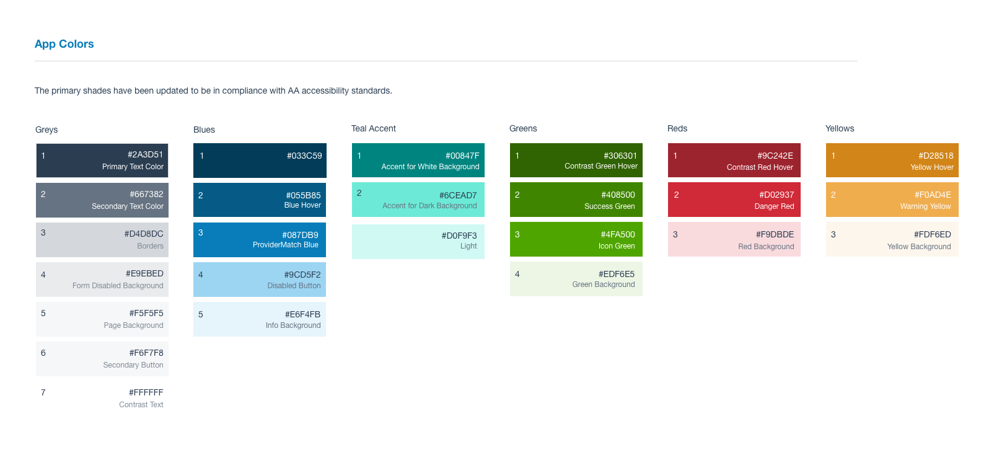994x463 pixels.
Task: Click the #9CD5F2 Disabled Button swatch
Action: [260, 280]
